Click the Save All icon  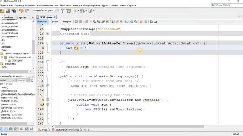point(14,11)
